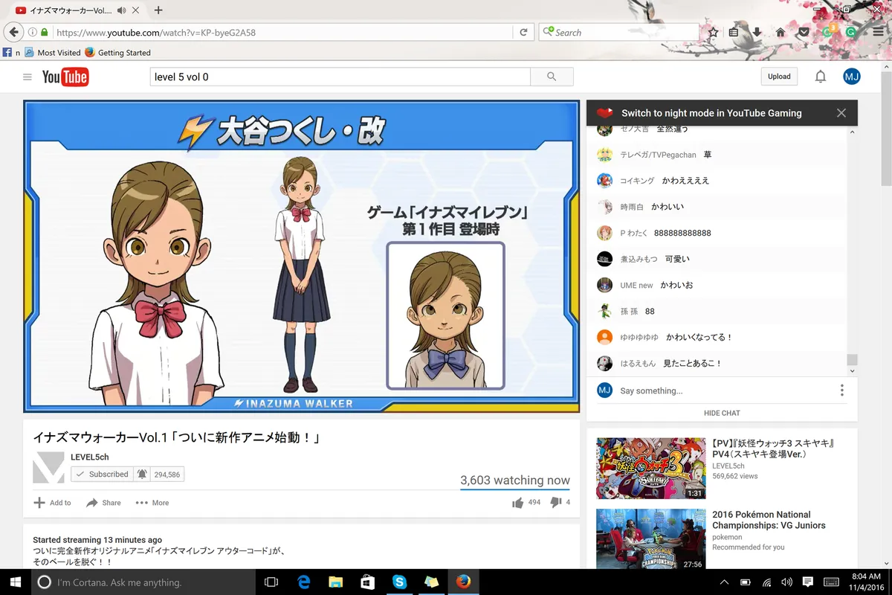Open Windows Start menu

tap(15, 582)
